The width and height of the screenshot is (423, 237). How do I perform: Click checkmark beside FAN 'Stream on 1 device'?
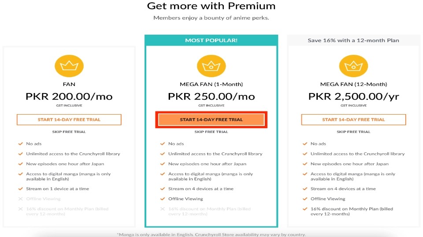click(21, 189)
